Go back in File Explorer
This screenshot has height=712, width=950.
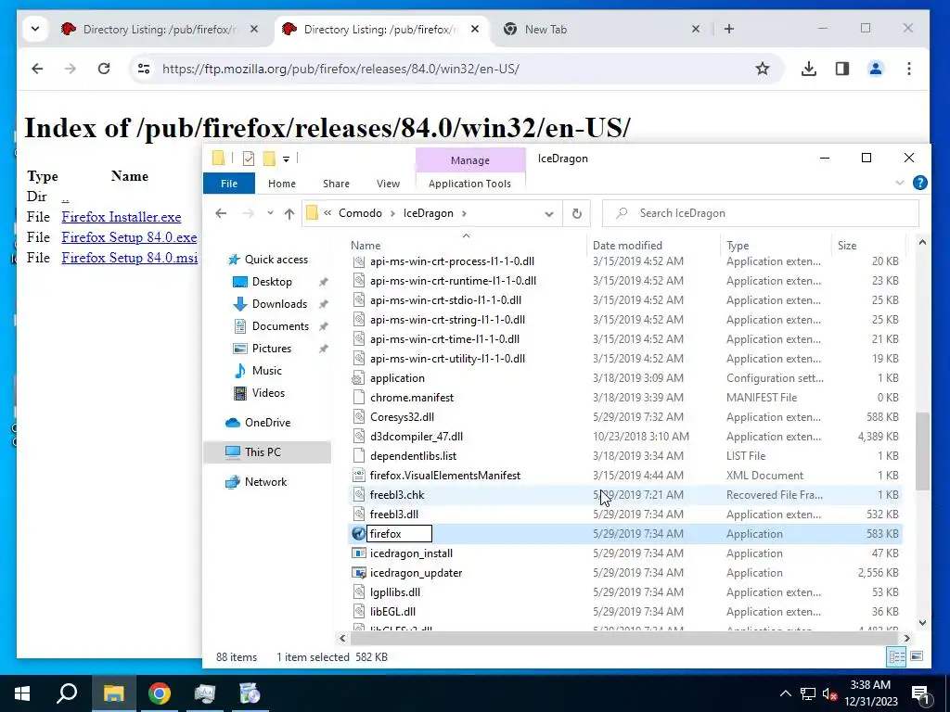(x=221, y=213)
